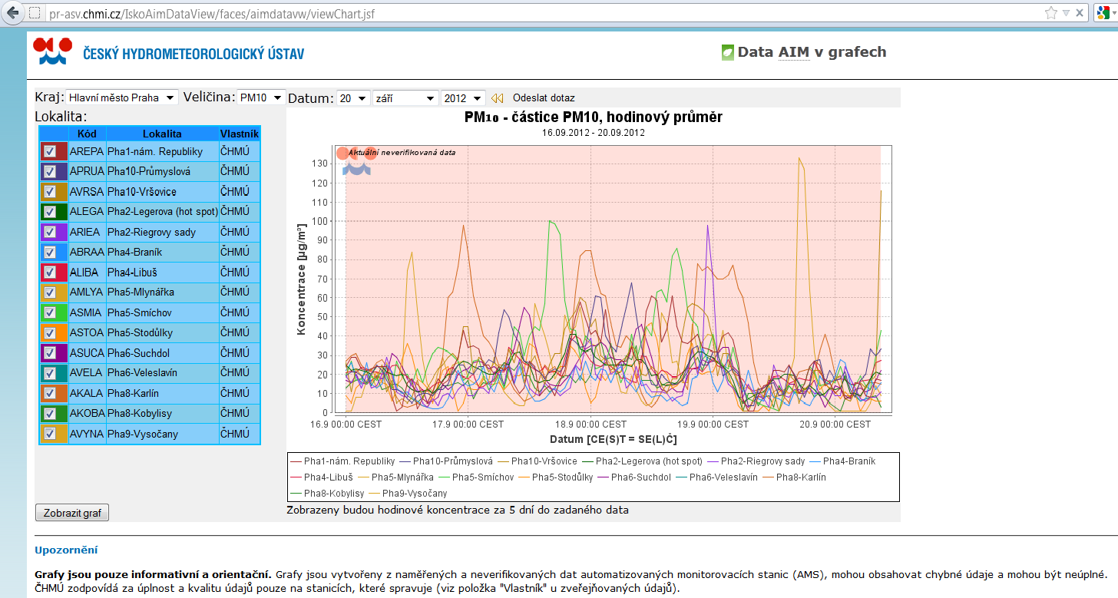The image size is (1118, 598).
Task: Toggle the ALEGA Pha2-Legerova checkbox
Action: coord(50,212)
